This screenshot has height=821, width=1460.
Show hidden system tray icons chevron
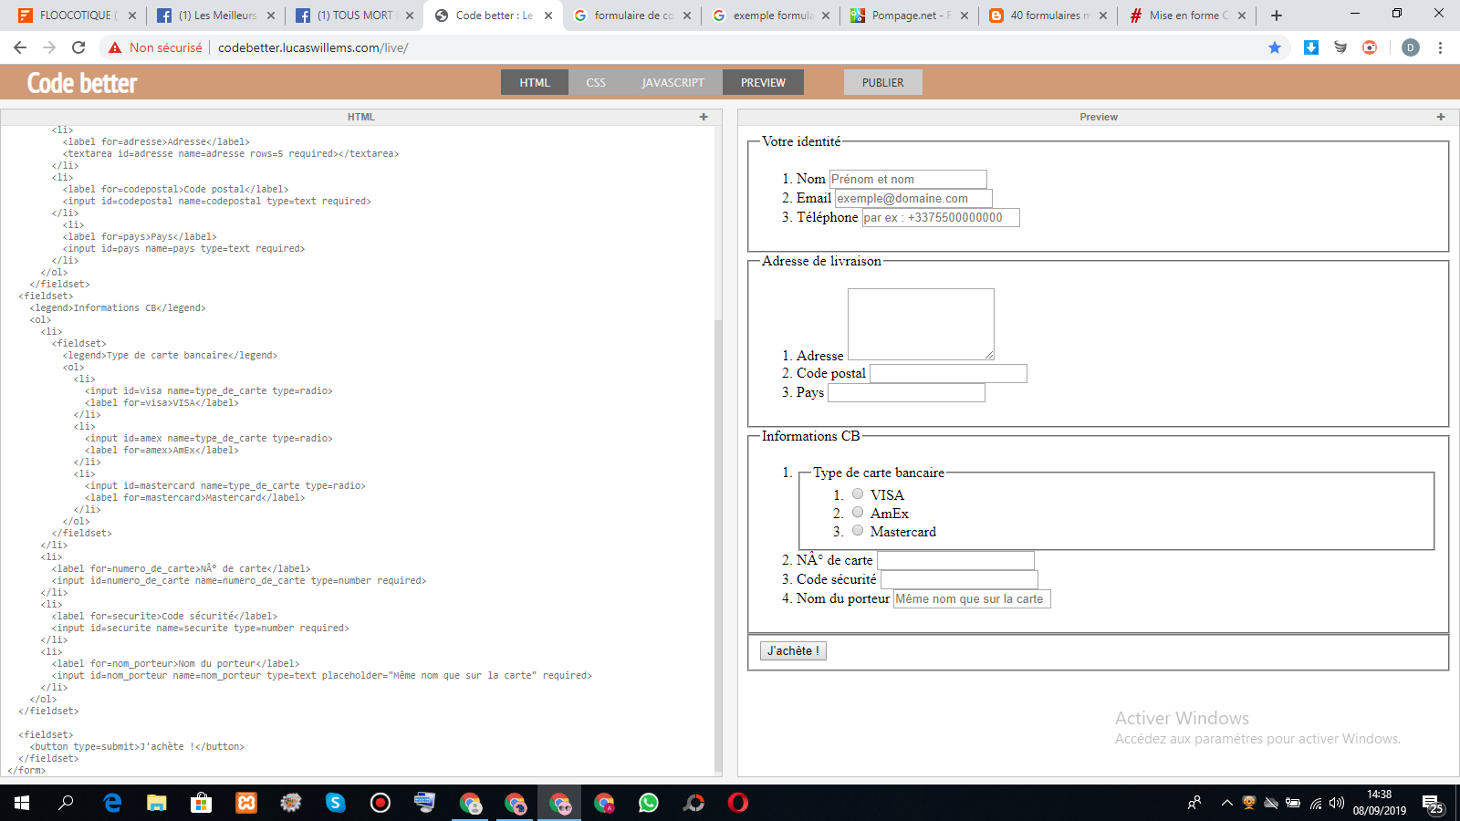point(1226,803)
